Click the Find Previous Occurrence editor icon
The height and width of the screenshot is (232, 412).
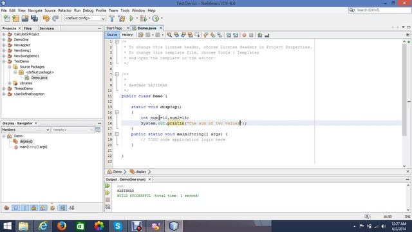(x=176, y=35)
